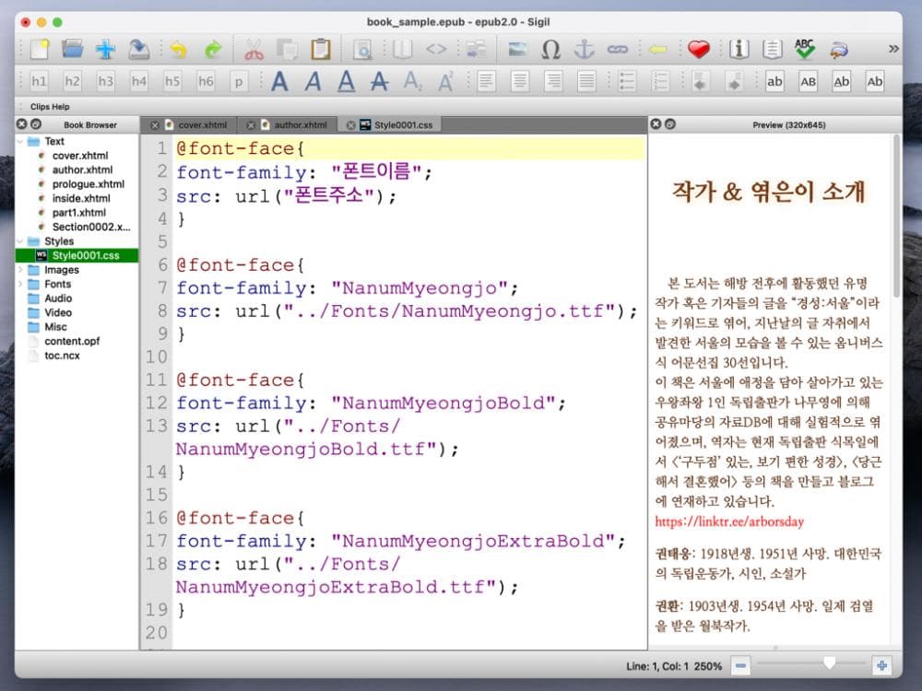This screenshot has height=691, width=922.
Task: Select cover.xhtml in Book Browser
Action: 80,156
